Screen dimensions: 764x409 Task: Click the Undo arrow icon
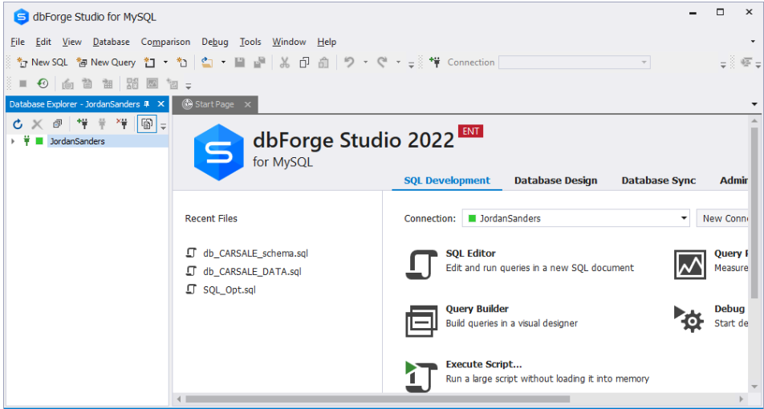[349, 63]
